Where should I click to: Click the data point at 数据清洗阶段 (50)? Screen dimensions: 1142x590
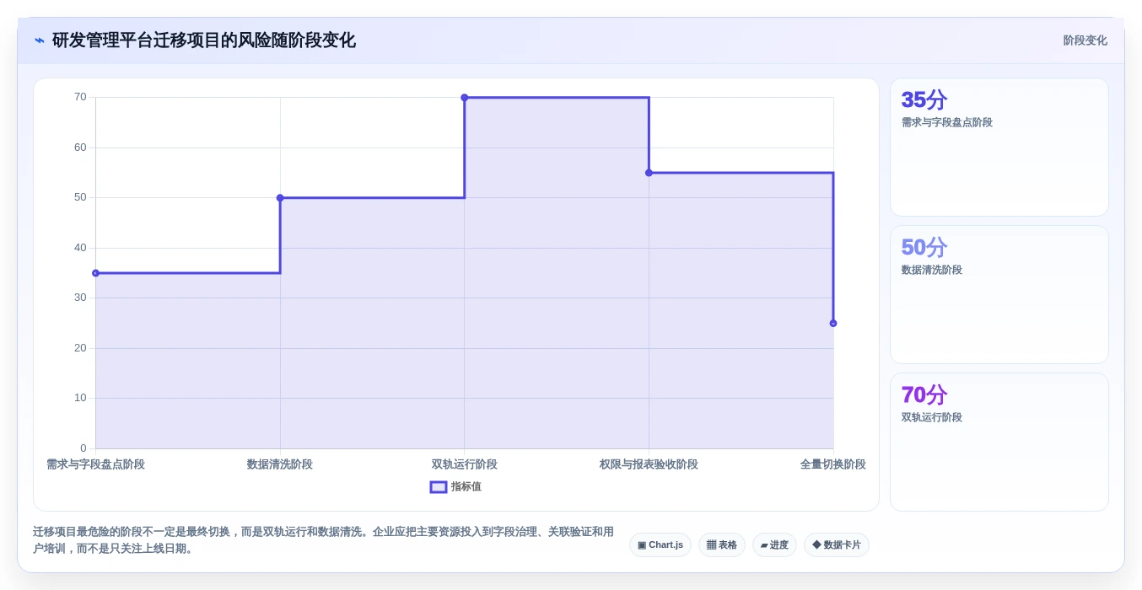(x=280, y=198)
